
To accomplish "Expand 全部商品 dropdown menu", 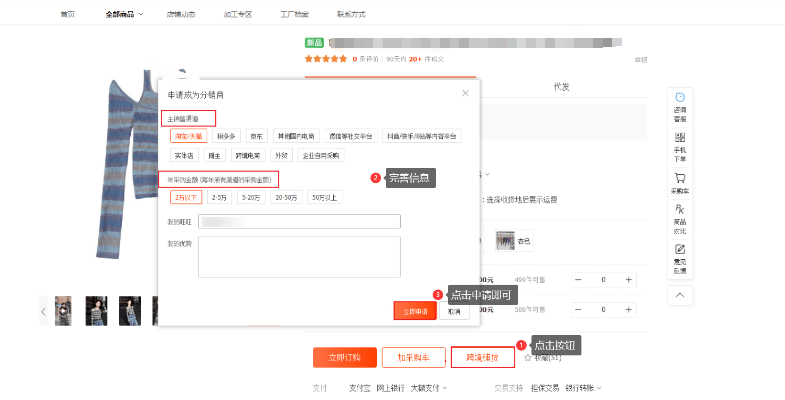I will coord(124,14).
